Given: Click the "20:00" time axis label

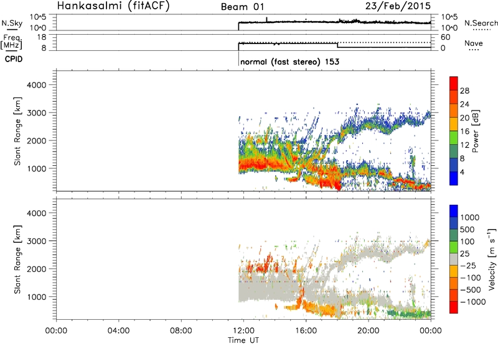Looking at the screenshot, I should click(x=369, y=331).
